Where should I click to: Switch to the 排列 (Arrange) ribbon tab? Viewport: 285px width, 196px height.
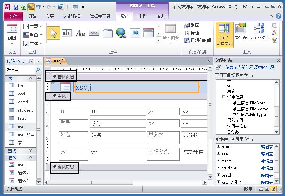[142, 16]
